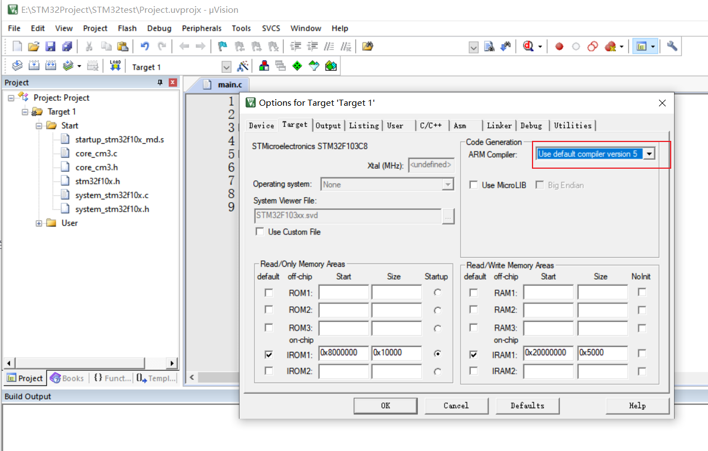Start the debug session with the magnifier 'd' icon
This screenshot has width=708, height=451.
coord(528,47)
